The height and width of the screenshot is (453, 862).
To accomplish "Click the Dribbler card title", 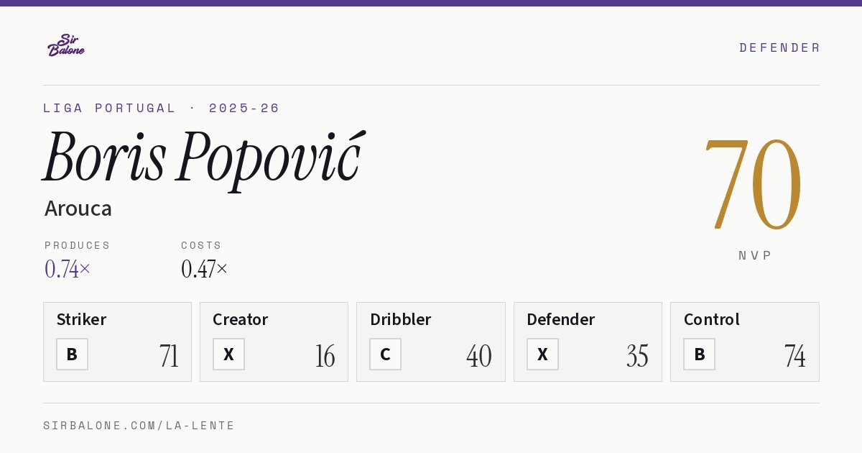I will pyautogui.click(x=400, y=319).
